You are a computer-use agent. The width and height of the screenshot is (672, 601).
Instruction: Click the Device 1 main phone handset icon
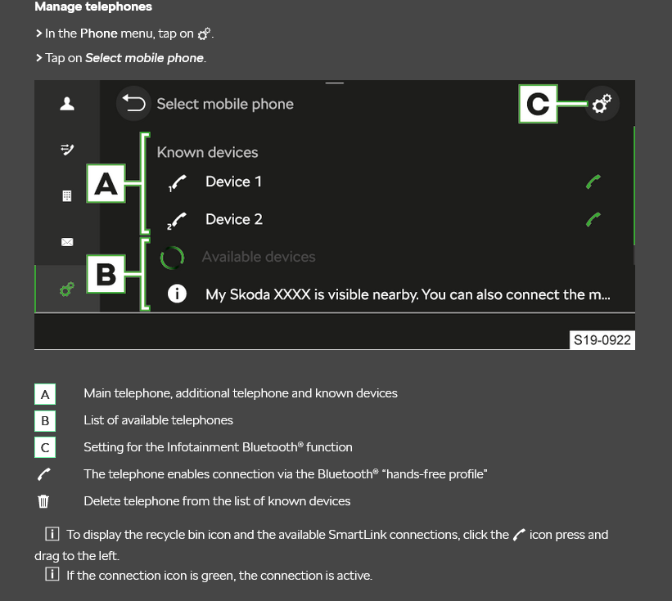click(177, 183)
